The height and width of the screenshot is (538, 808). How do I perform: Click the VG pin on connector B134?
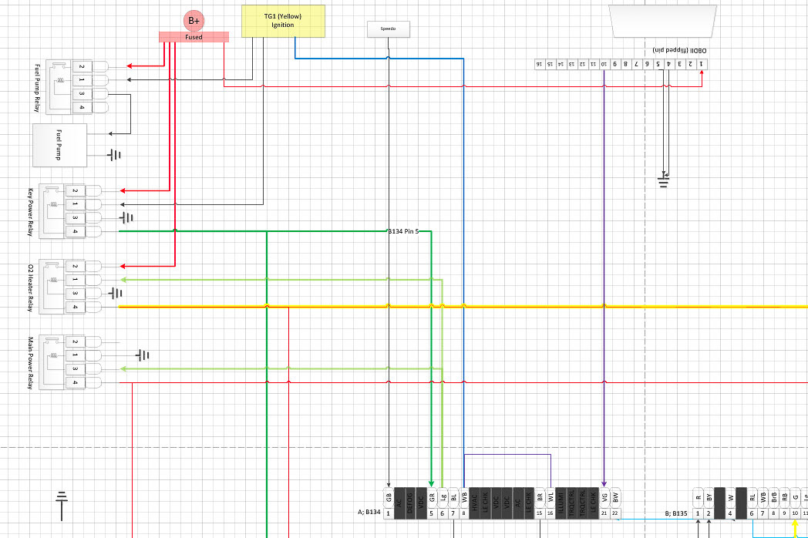coord(604,498)
